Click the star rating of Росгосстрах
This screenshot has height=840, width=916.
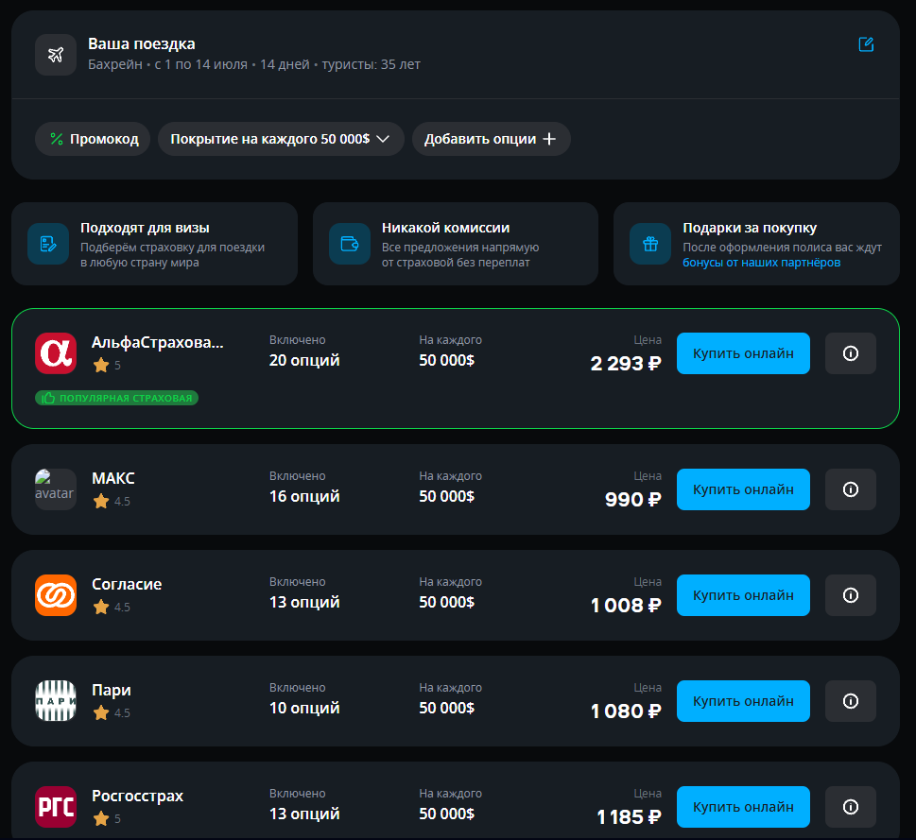[x=107, y=819]
